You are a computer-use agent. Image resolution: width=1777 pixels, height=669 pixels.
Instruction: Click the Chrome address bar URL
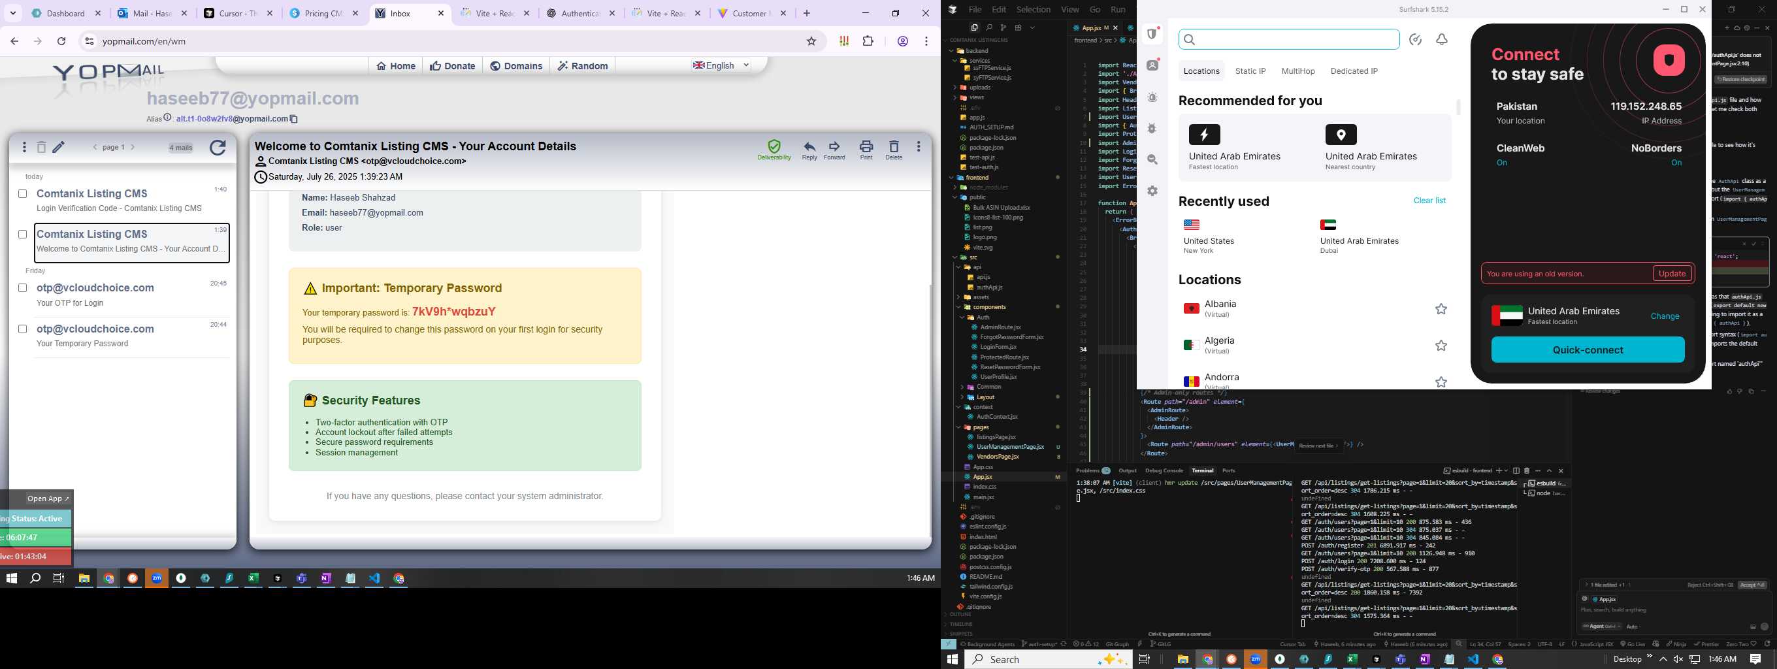[144, 41]
